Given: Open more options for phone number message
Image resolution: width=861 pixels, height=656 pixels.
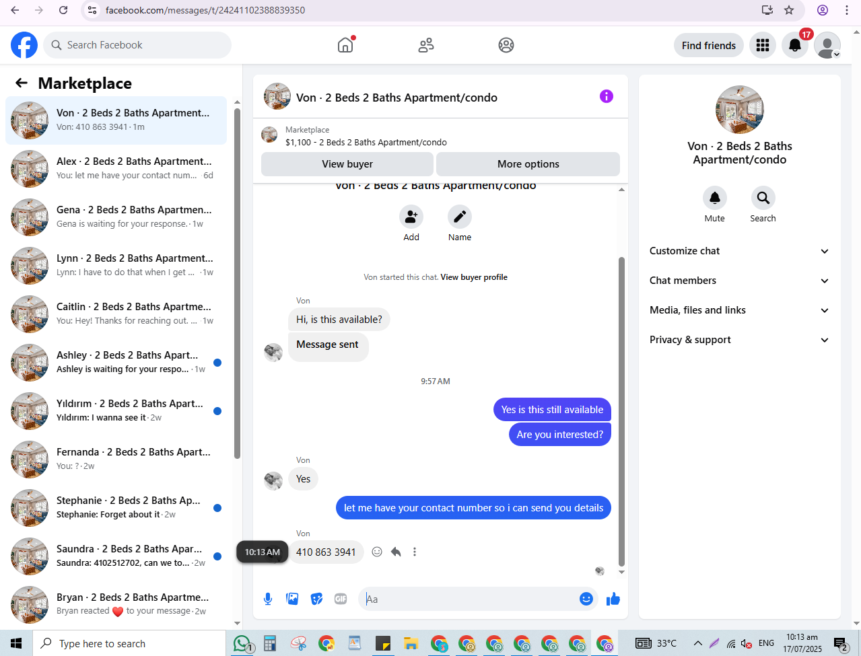Looking at the screenshot, I should (415, 552).
